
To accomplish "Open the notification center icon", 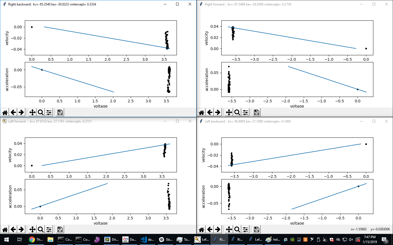I will click(x=385, y=240).
